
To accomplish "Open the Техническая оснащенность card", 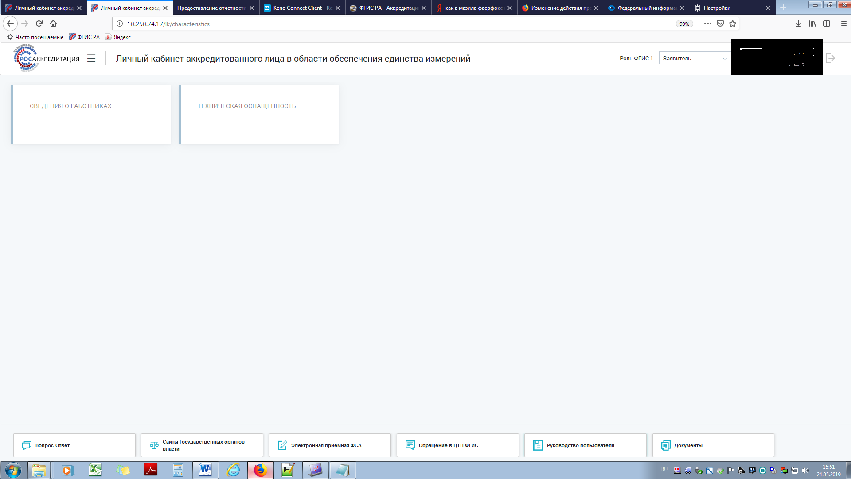I will tap(259, 114).
